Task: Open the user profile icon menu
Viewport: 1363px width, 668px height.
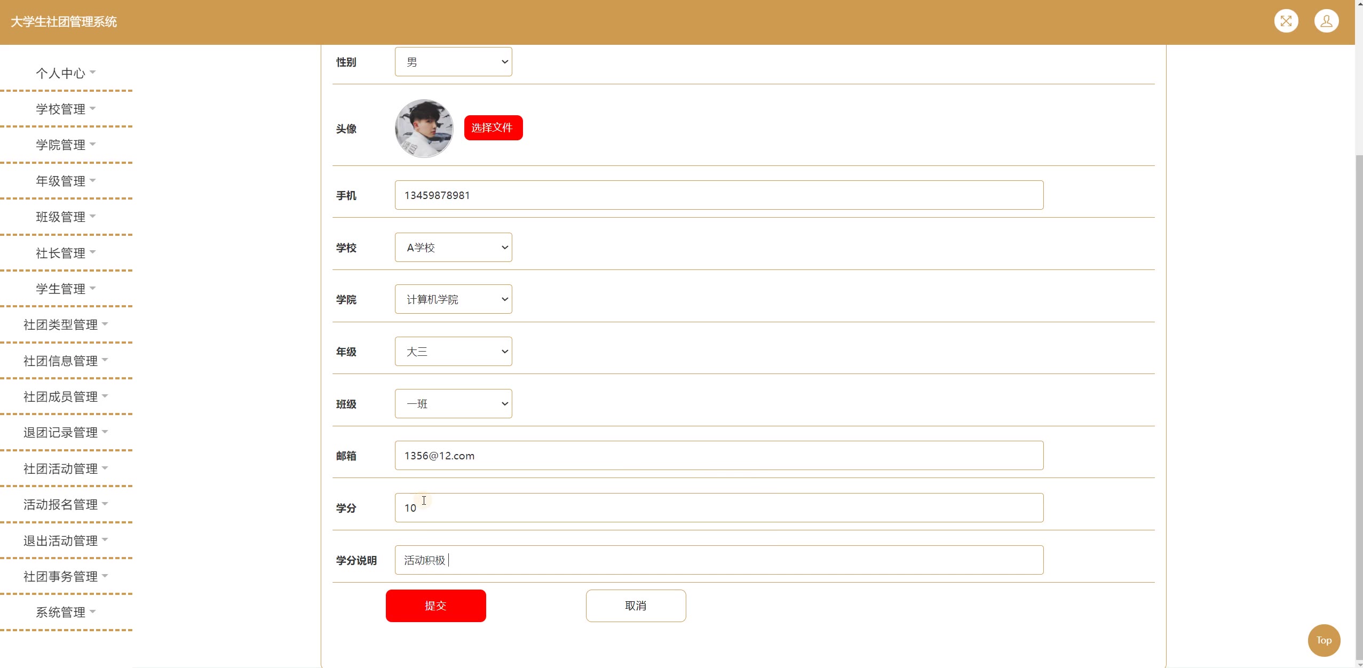Action: point(1326,21)
